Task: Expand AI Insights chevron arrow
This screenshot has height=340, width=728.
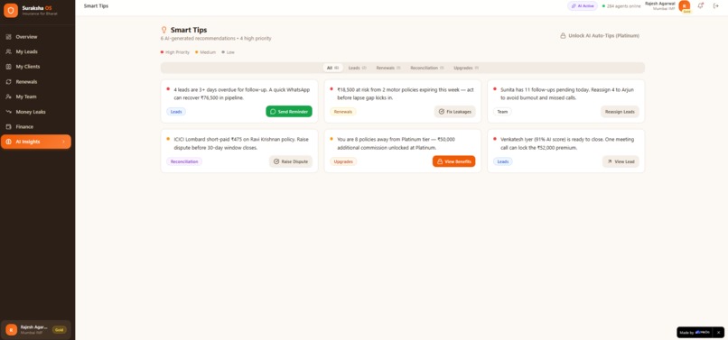Action: point(63,142)
